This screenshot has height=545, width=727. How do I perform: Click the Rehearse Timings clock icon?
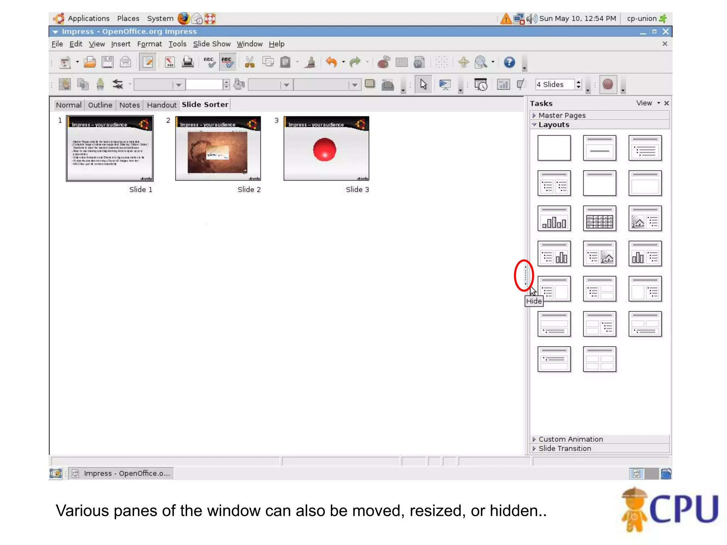(481, 84)
